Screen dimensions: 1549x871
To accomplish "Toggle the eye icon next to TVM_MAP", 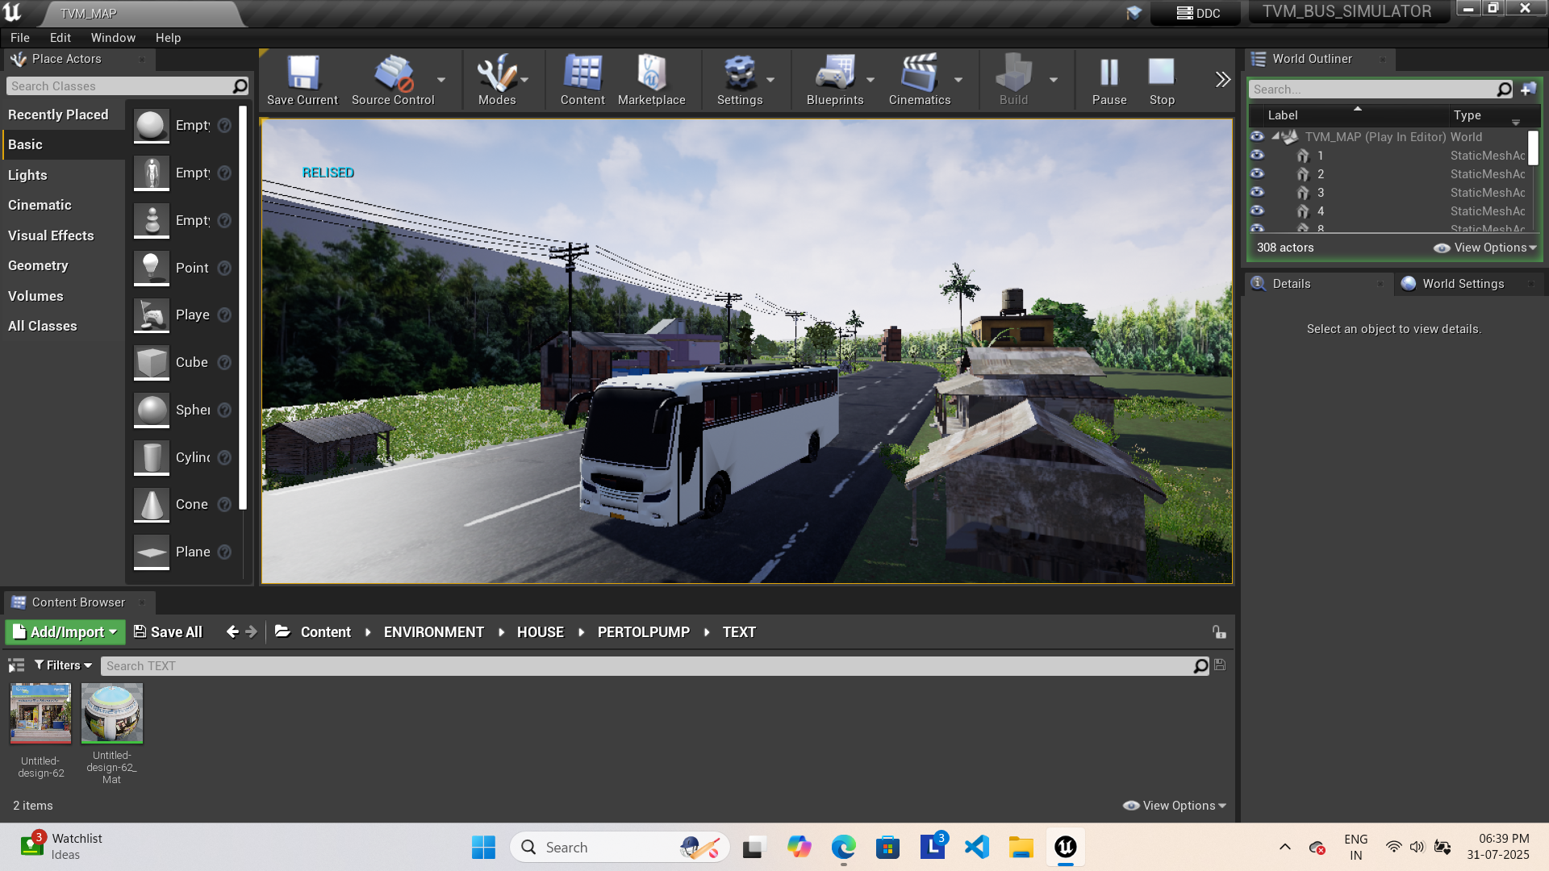I will tap(1257, 137).
